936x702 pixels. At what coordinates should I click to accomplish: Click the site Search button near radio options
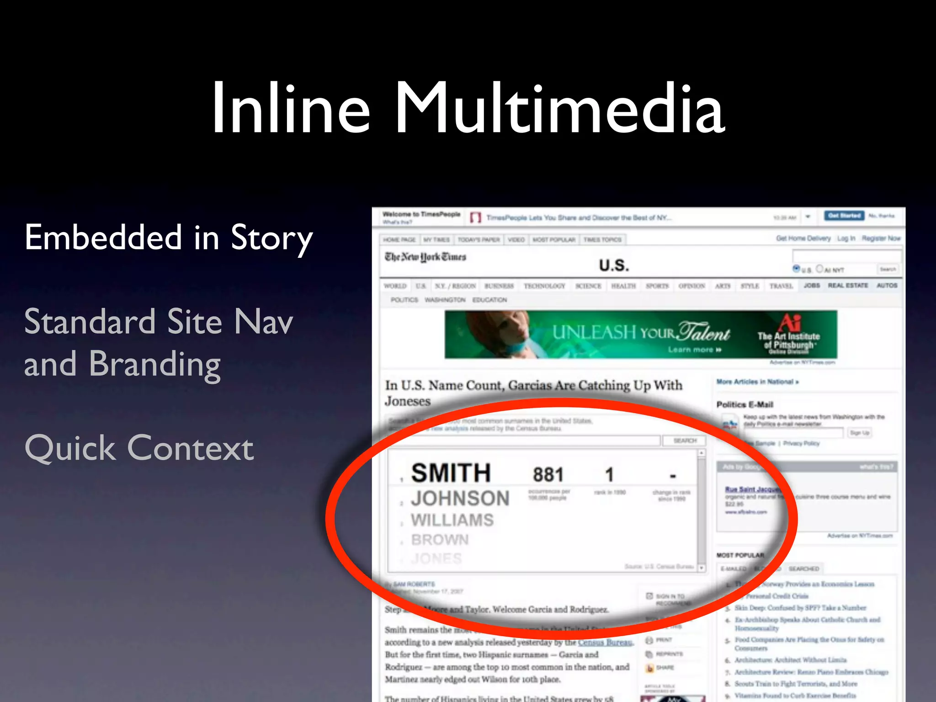coord(888,269)
